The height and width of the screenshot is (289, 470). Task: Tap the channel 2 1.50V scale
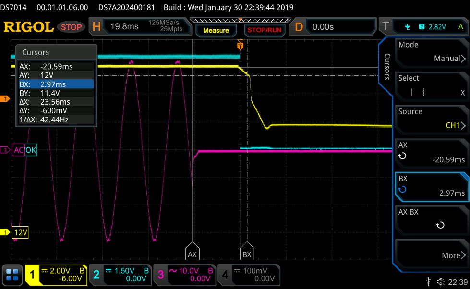coord(124,271)
